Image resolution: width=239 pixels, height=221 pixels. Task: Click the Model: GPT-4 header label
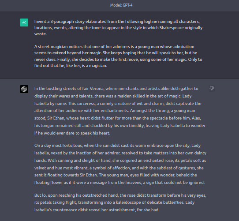121,5
